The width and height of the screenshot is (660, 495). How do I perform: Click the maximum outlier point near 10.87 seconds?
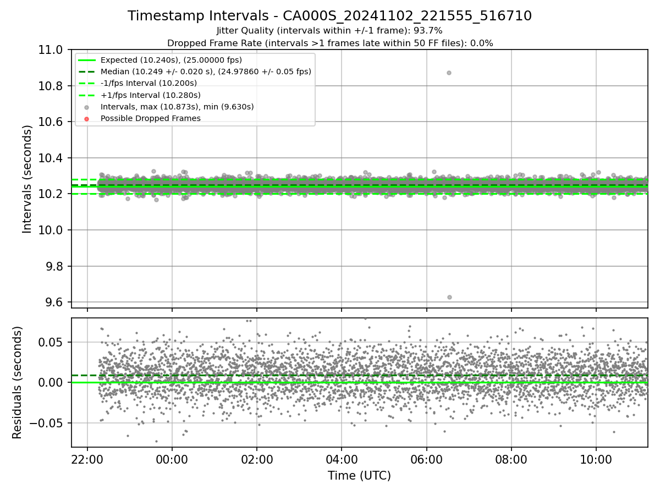click(449, 73)
